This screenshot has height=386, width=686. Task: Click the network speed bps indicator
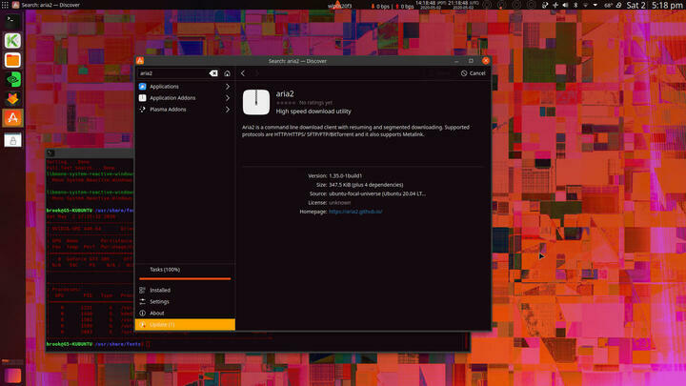tap(392, 6)
